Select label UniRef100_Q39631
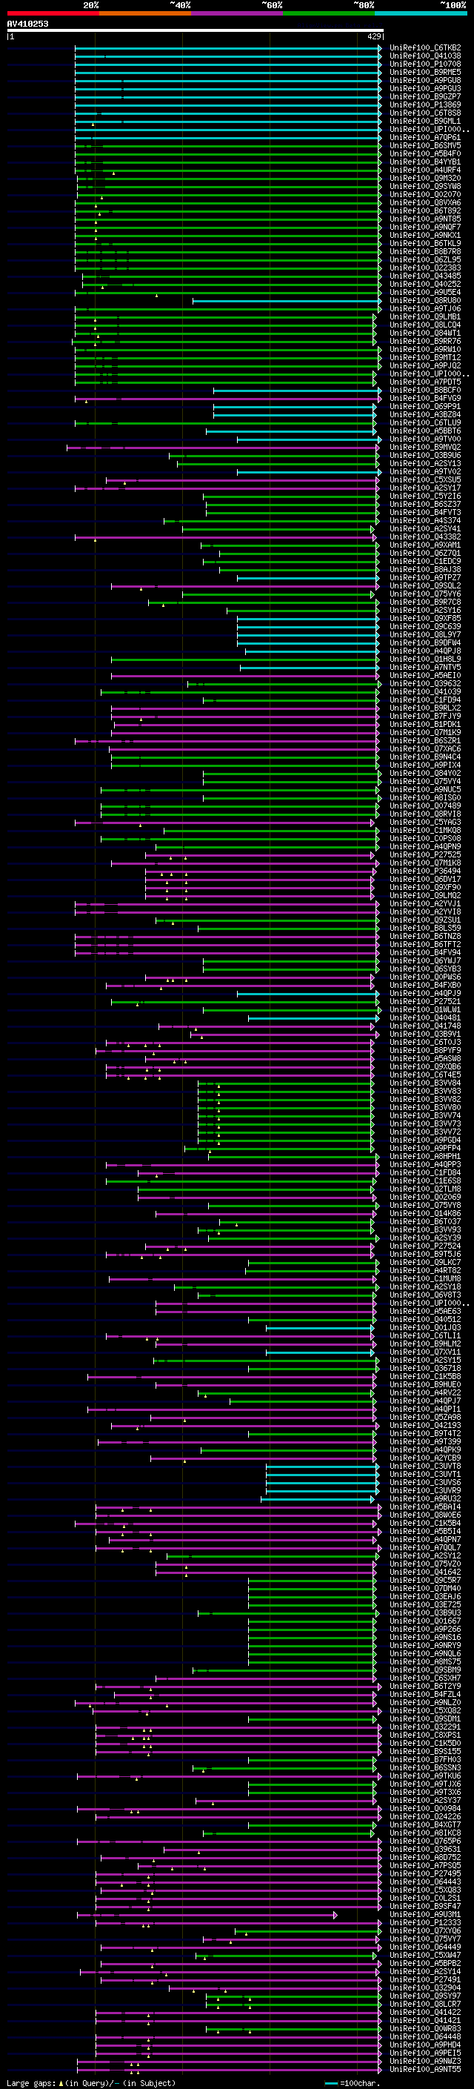474x2089 pixels. tap(425, 1848)
